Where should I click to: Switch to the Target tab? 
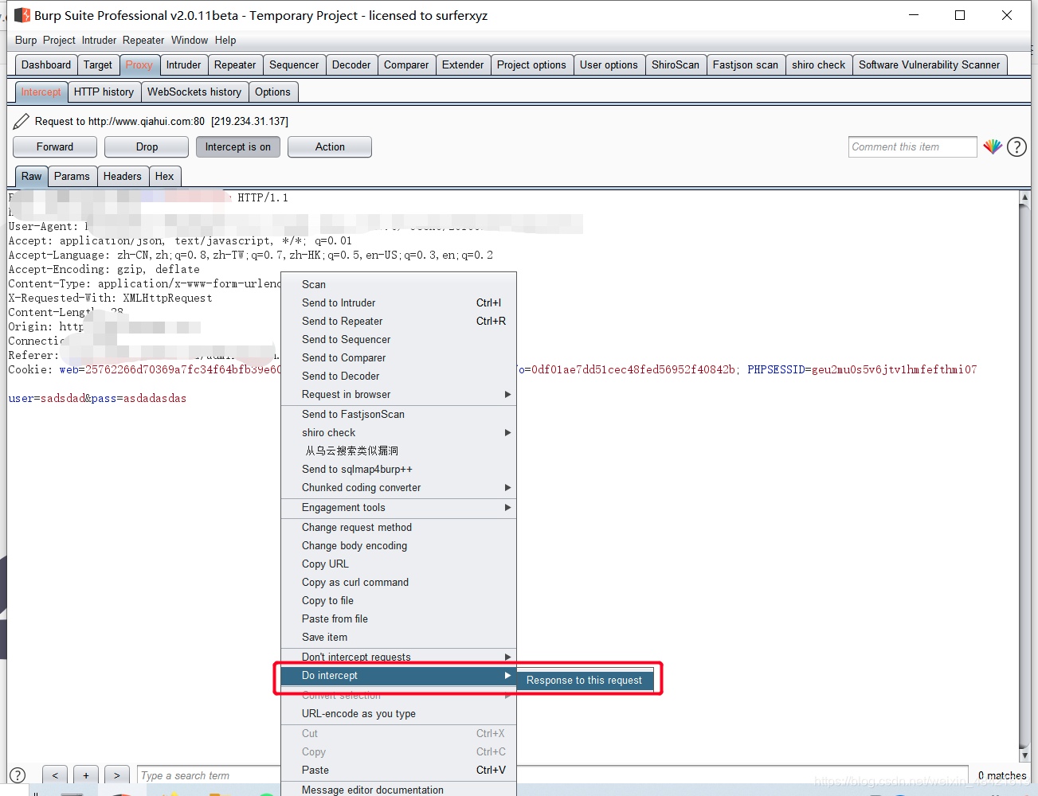pos(98,64)
